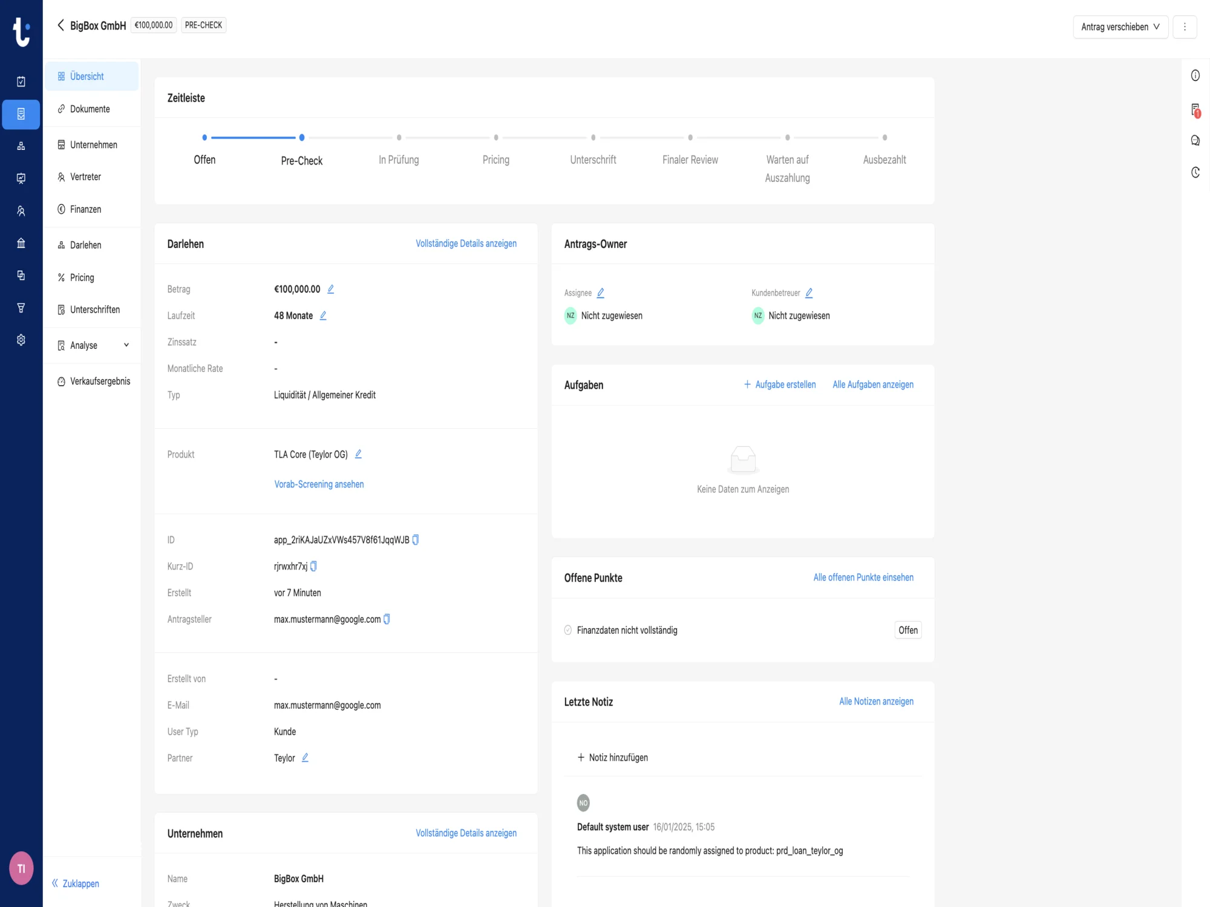
Task: Open the history clock icon in right rail
Action: 1195,173
